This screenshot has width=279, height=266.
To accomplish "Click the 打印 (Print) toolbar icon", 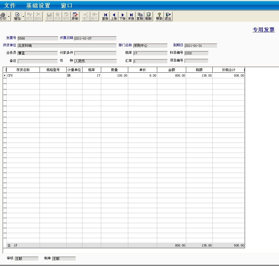I will coord(3,16).
